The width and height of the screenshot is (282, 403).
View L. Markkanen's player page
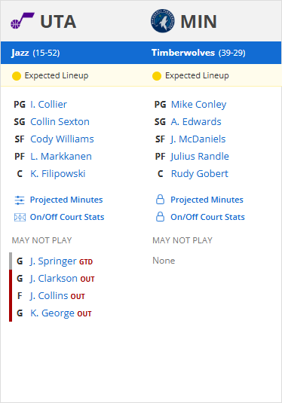(x=61, y=156)
